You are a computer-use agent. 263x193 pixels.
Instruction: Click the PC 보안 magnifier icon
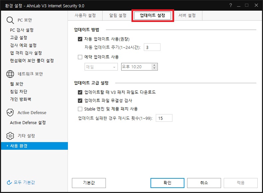pos(10,20)
